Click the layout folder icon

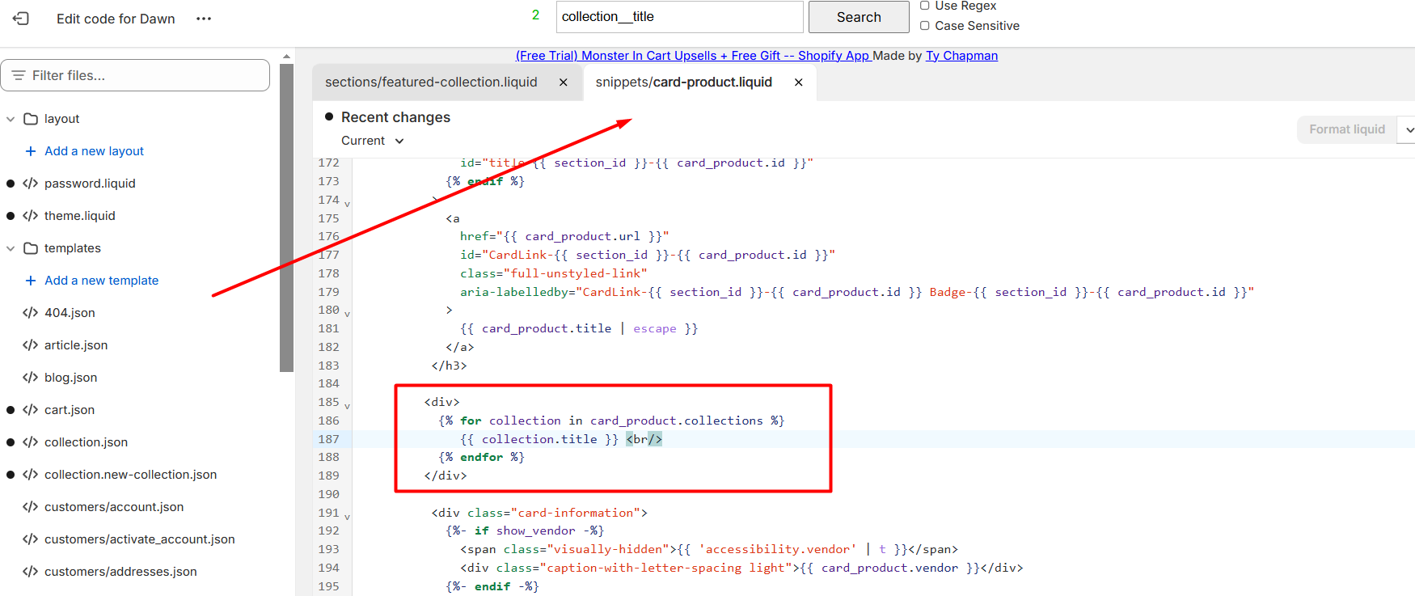point(31,119)
